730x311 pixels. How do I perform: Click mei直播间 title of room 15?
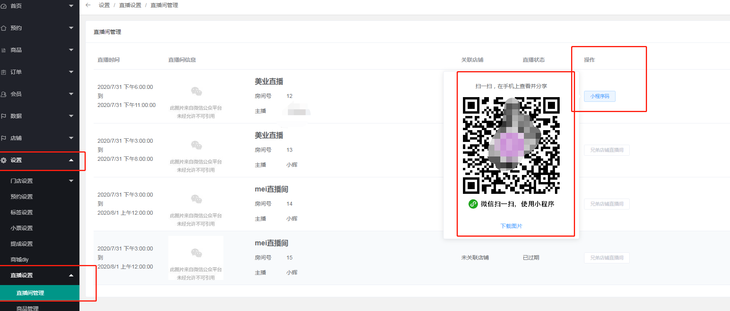[271, 243]
